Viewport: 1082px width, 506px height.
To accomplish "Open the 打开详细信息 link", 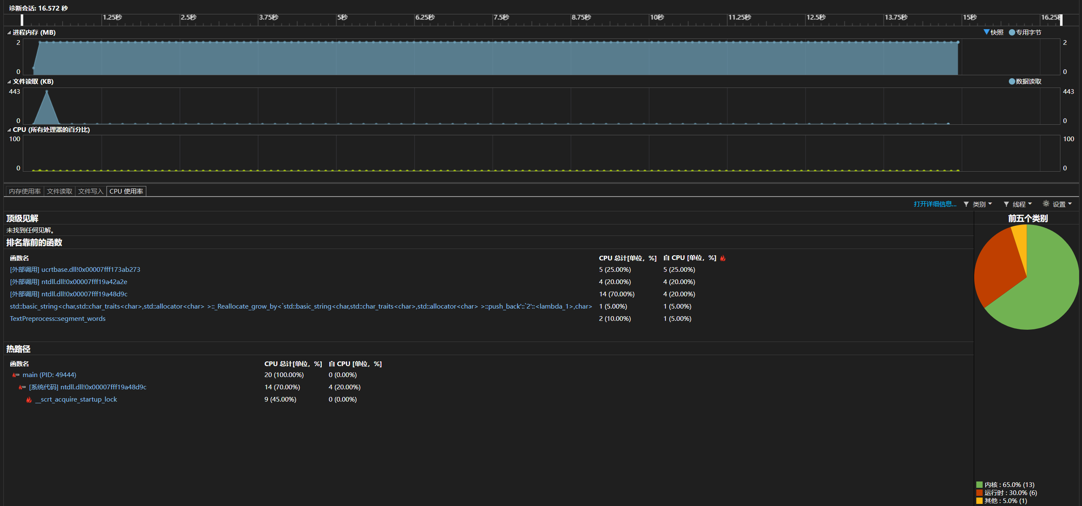I will (x=935, y=204).
